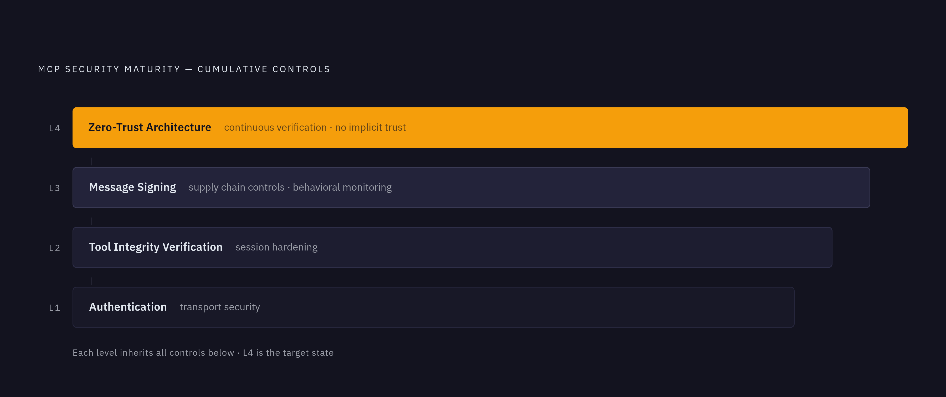The height and width of the screenshot is (397, 946).
Task: Click the Authentication title
Action: (128, 307)
